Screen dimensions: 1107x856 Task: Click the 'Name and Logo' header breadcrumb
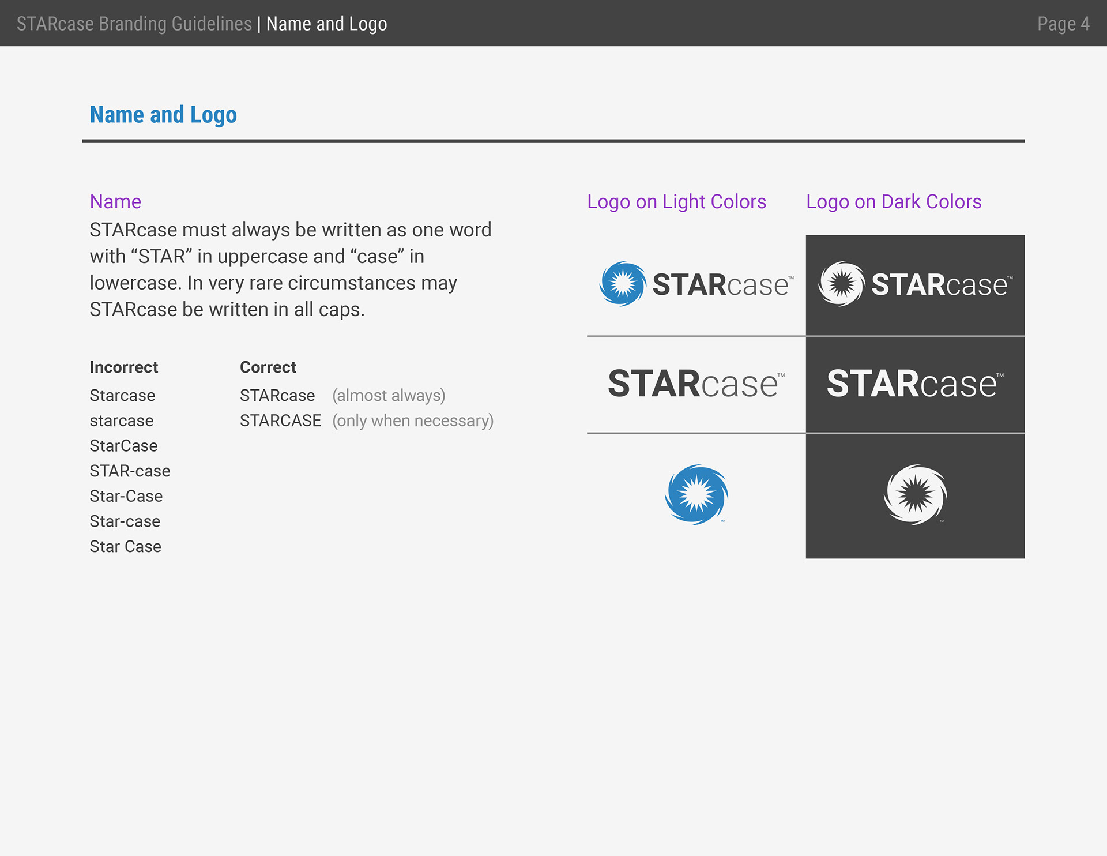pos(326,24)
